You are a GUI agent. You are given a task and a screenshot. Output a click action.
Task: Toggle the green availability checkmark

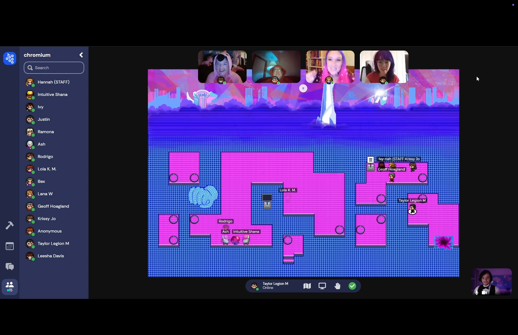(x=352, y=286)
